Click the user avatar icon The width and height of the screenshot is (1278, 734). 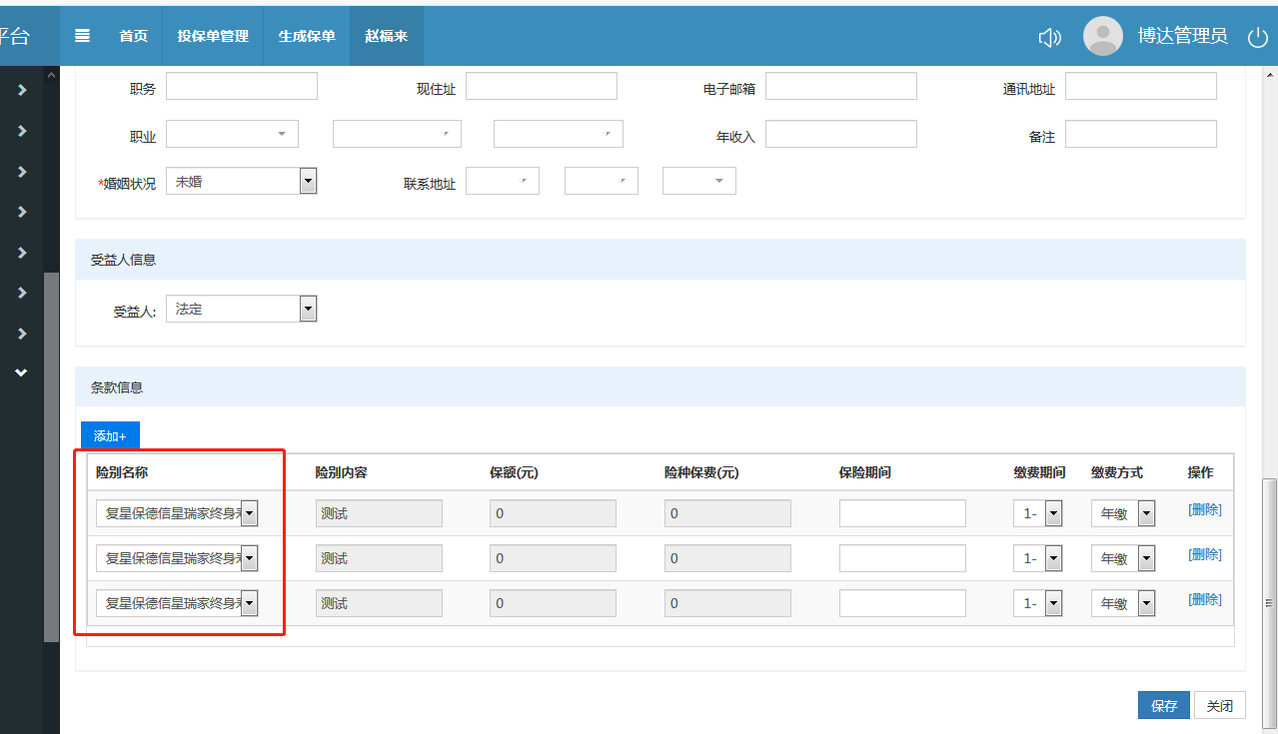pos(1102,36)
